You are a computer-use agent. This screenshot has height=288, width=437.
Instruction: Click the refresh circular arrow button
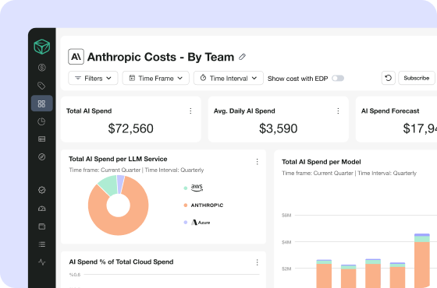389,78
